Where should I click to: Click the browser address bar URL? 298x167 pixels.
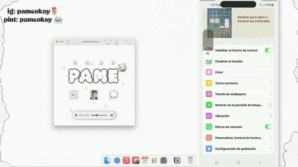(91, 41)
